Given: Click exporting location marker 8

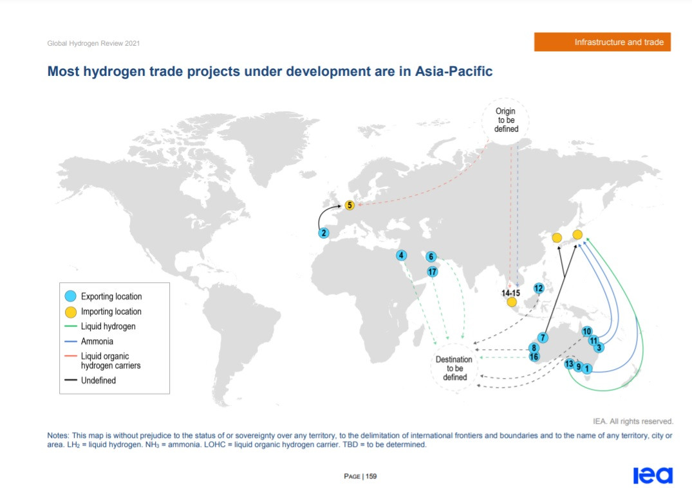Looking at the screenshot, I should [x=534, y=348].
